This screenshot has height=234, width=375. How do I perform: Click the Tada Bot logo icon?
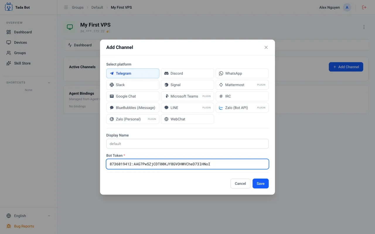[9, 7]
